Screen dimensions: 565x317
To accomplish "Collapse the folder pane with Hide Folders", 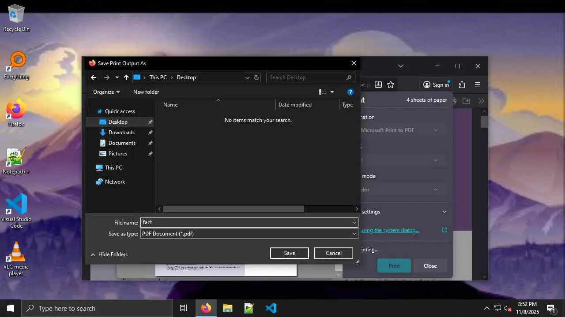I will point(109,254).
